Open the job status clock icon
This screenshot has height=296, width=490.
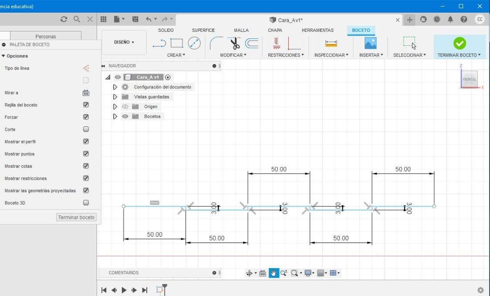point(436,20)
